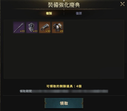Click the left ornament of 領取 button
This screenshot has height=111, width=127.
click(x=45, y=103)
